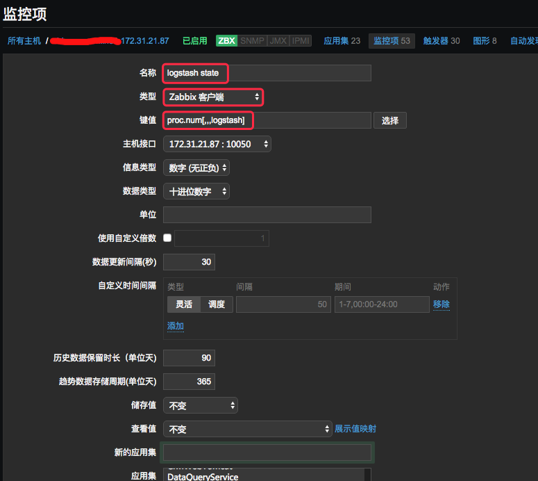Image resolution: width=538 pixels, height=481 pixels.
Task: Open the 自动发现 tab at right edge
Action: pos(524,41)
